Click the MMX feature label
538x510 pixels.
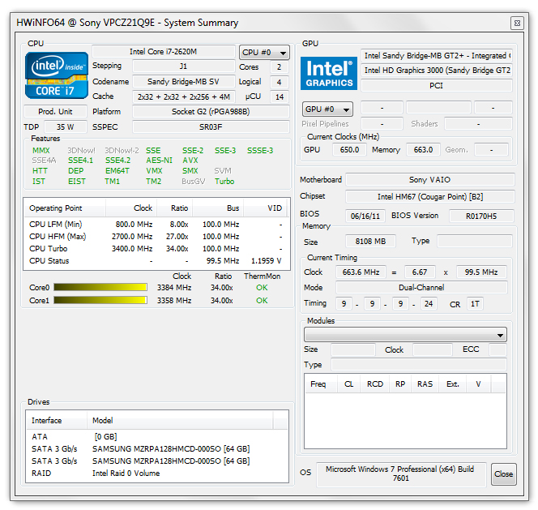[41, 151]
